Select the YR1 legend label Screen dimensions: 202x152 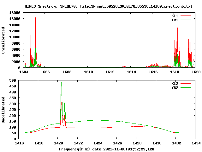coord(175,20)
